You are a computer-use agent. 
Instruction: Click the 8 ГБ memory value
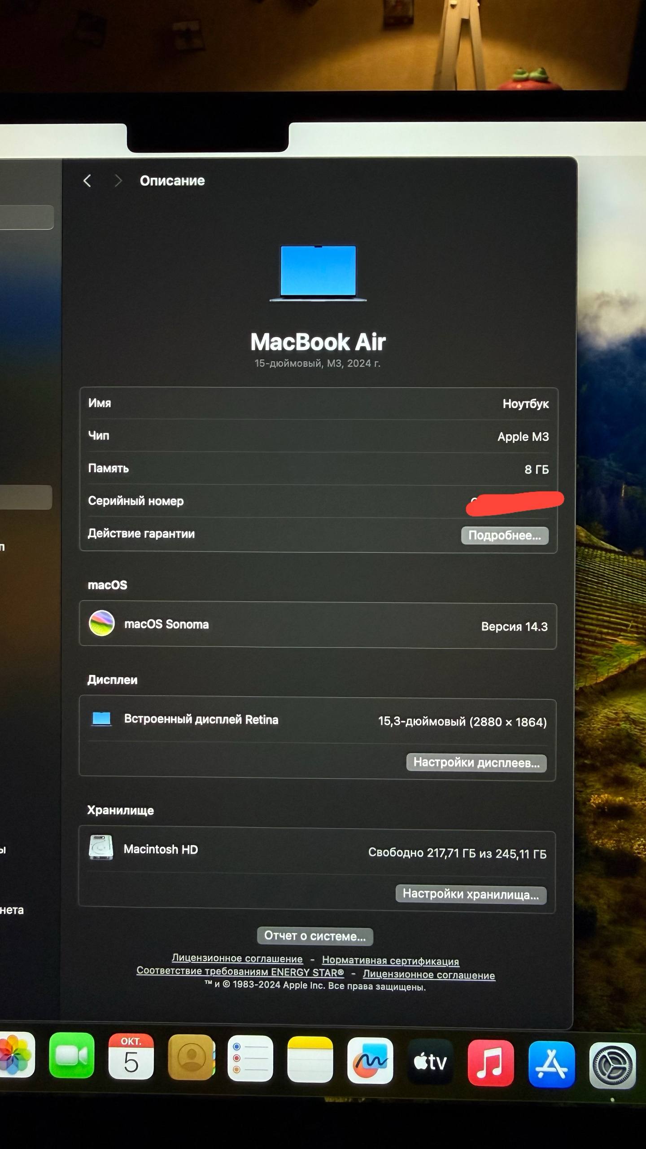tap(537, 469)
